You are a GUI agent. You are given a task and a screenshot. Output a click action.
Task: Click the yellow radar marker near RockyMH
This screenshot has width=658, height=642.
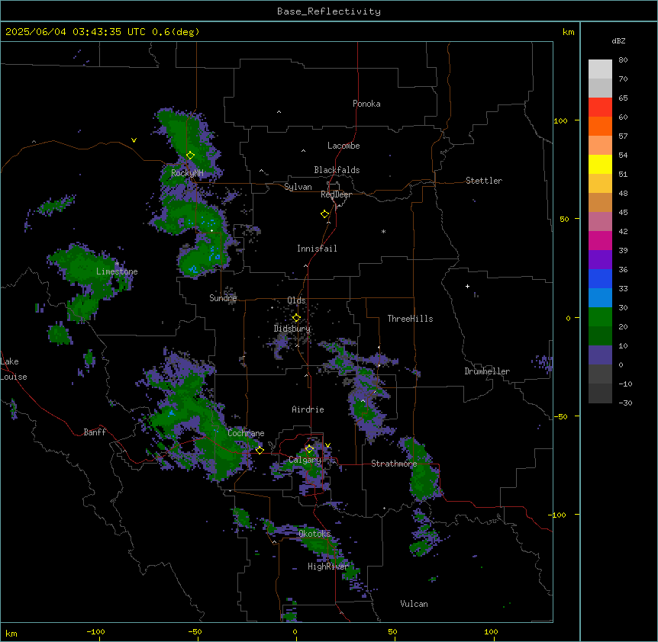coord(190,156)
